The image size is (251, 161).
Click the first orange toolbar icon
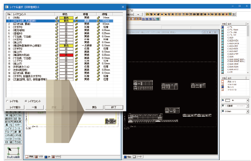(x=147, y=14)
